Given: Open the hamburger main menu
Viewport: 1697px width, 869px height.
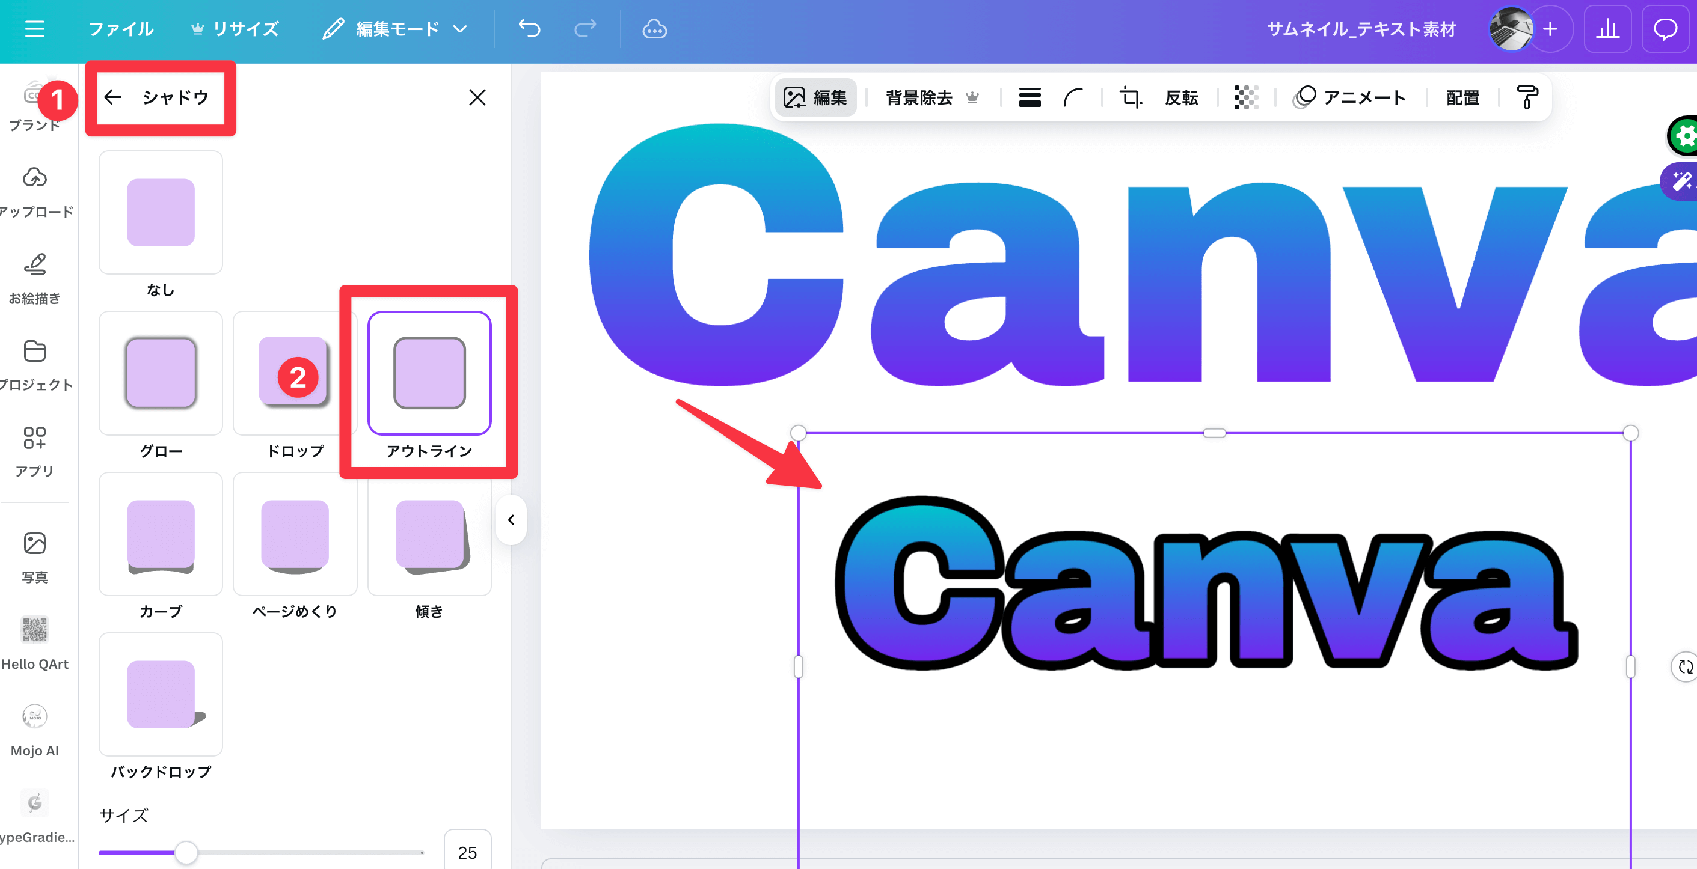Looking at the screenshot, I should click(34, 29).
